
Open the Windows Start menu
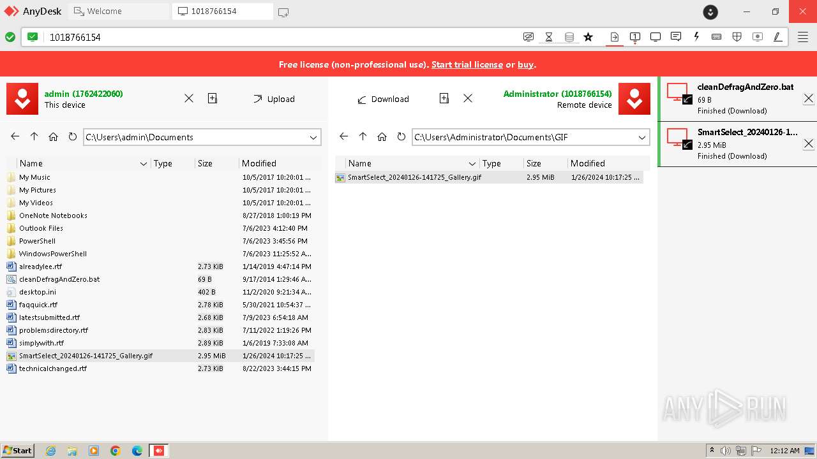coord(18,450)
